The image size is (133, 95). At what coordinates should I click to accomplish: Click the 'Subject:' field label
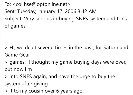point(13,19)
